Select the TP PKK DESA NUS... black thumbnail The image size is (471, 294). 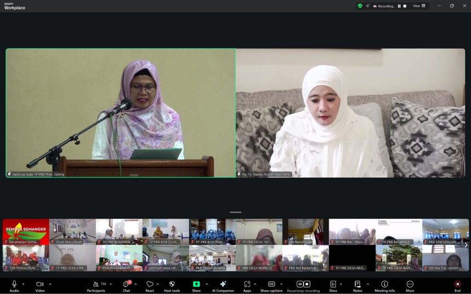(x=352, y=258)
